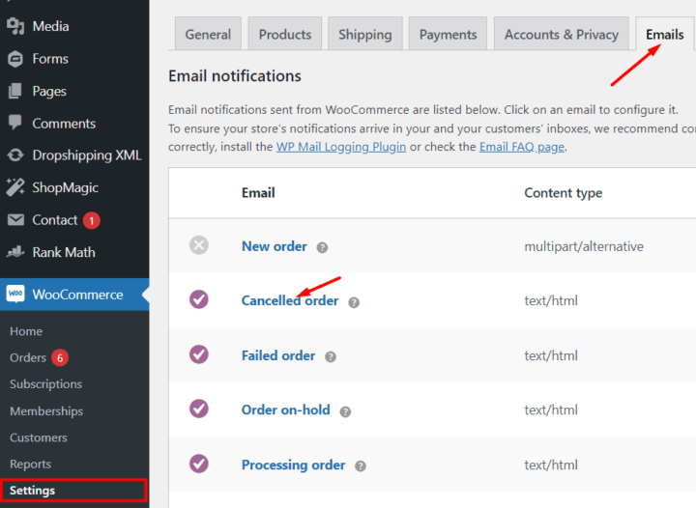Go to Customers submenu

[39, 437]
